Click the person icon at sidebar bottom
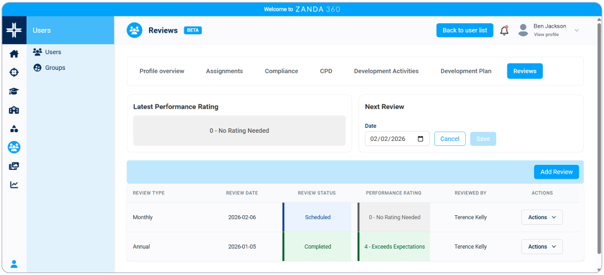Screen dimensions: 604x275 tap(14, 264)
